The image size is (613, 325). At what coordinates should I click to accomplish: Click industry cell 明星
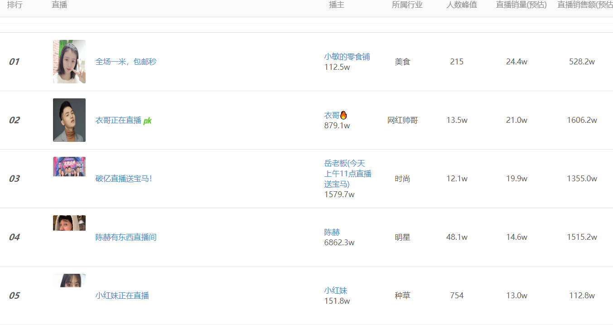pyautogui.click(x=402, y=237)
